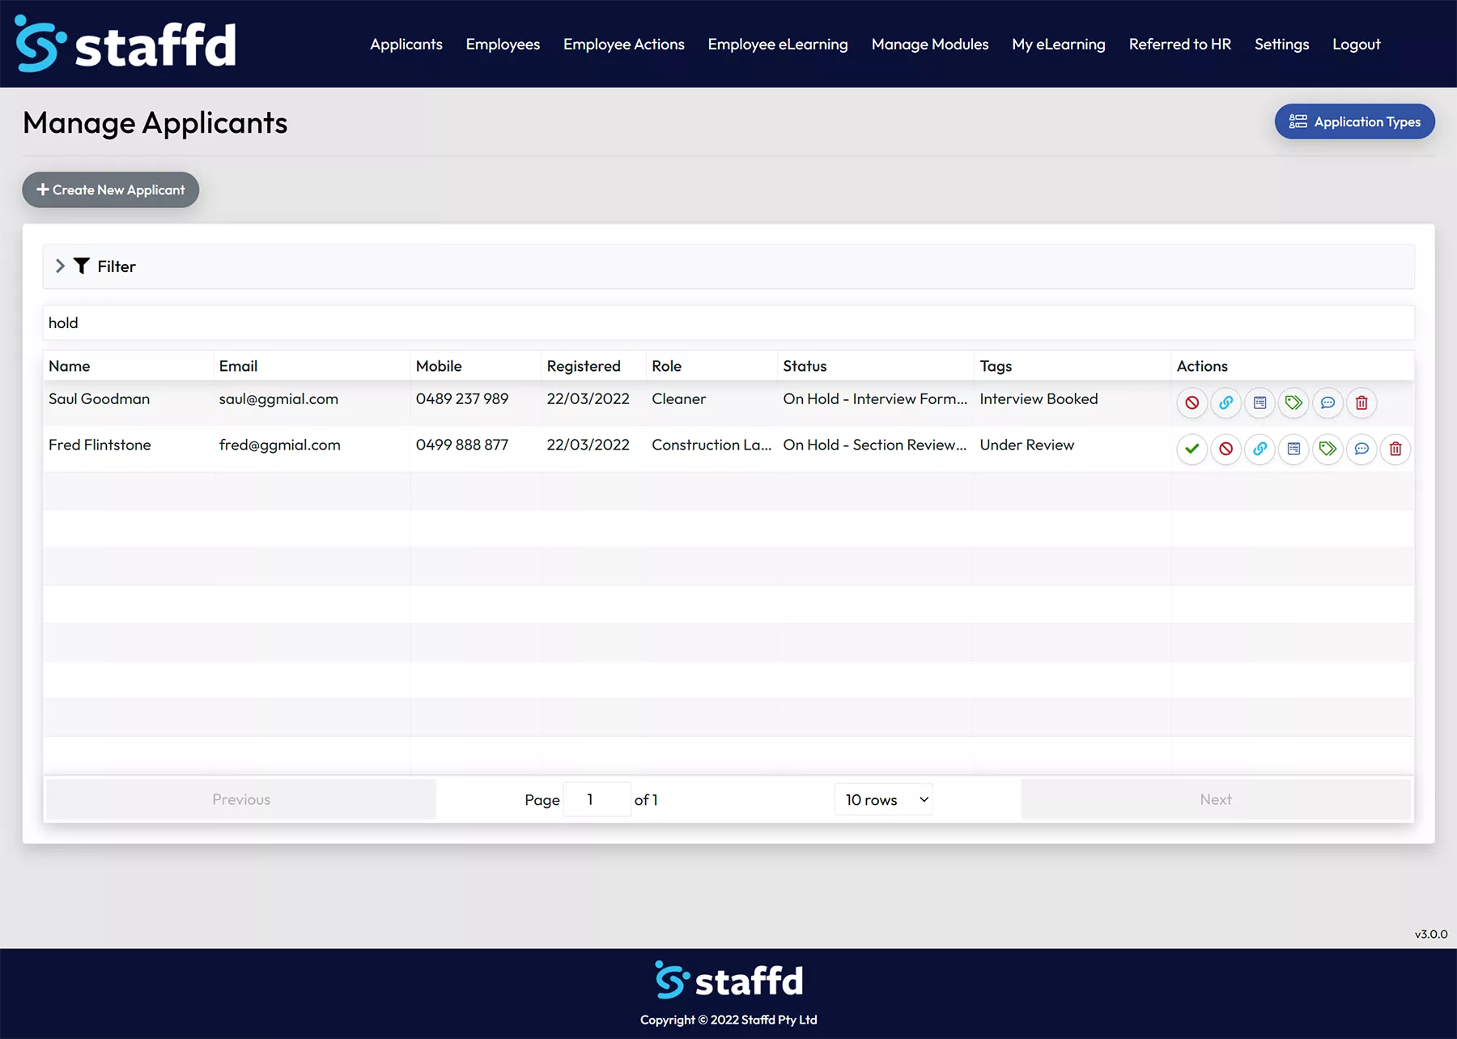Approve Fred Flintstone with the green checkmark
Screen dimensions: 1457x1039
[1192, 449]
